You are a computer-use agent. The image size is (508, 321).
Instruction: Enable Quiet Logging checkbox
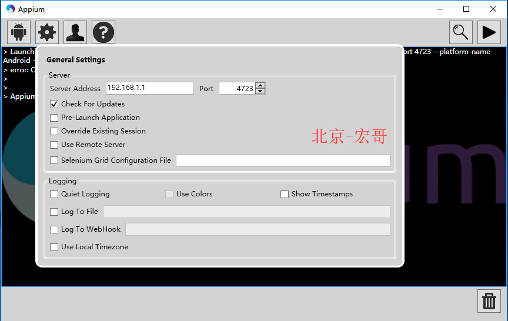(54, 194)
